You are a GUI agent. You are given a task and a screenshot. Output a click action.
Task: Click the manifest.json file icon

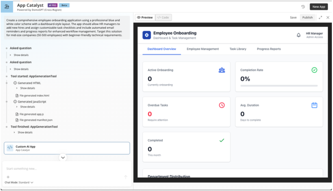coord(17,120)
